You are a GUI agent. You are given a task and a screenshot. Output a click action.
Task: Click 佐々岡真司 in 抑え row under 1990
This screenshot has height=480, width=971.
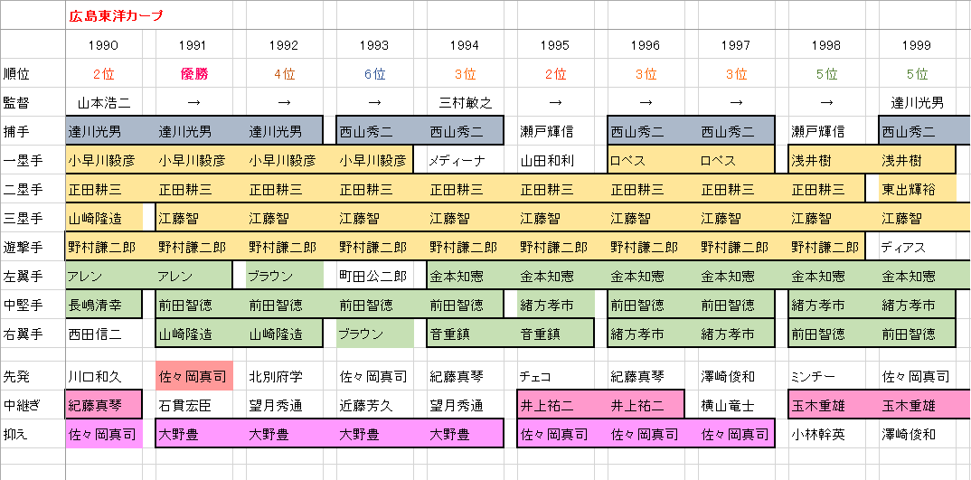[x=103, y=434]
